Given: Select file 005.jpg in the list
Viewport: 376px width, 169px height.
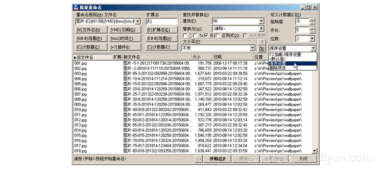Looking at the screenshot, I should point(81,84).
